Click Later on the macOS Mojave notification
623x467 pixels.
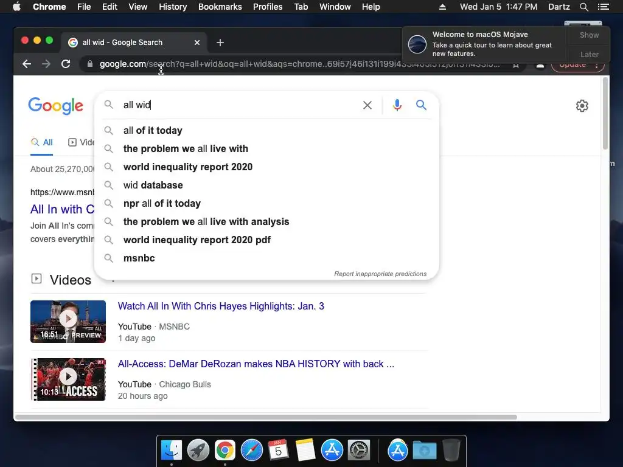click(589, 54)
